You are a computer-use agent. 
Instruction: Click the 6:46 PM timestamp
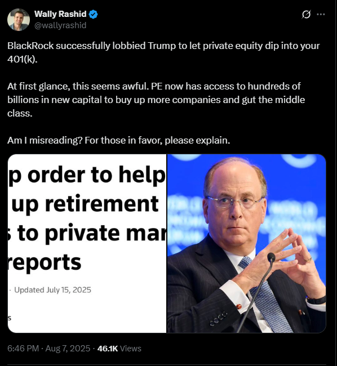click(x=23, y=348)
